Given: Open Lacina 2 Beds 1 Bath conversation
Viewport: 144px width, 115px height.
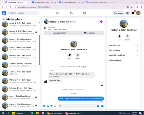Looking at the screenshot, I should coord(20,40).
